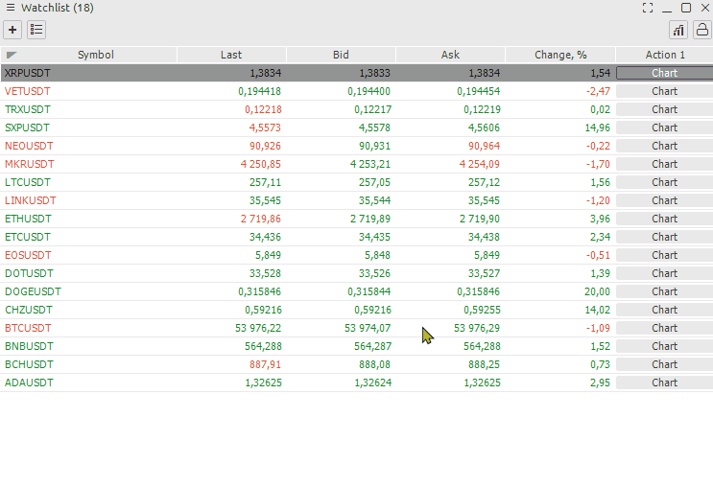Open Chart for XRPUSDT
The width and height of the screenshot is (713, 487).
pyautogui.click(x=664, y=73)
